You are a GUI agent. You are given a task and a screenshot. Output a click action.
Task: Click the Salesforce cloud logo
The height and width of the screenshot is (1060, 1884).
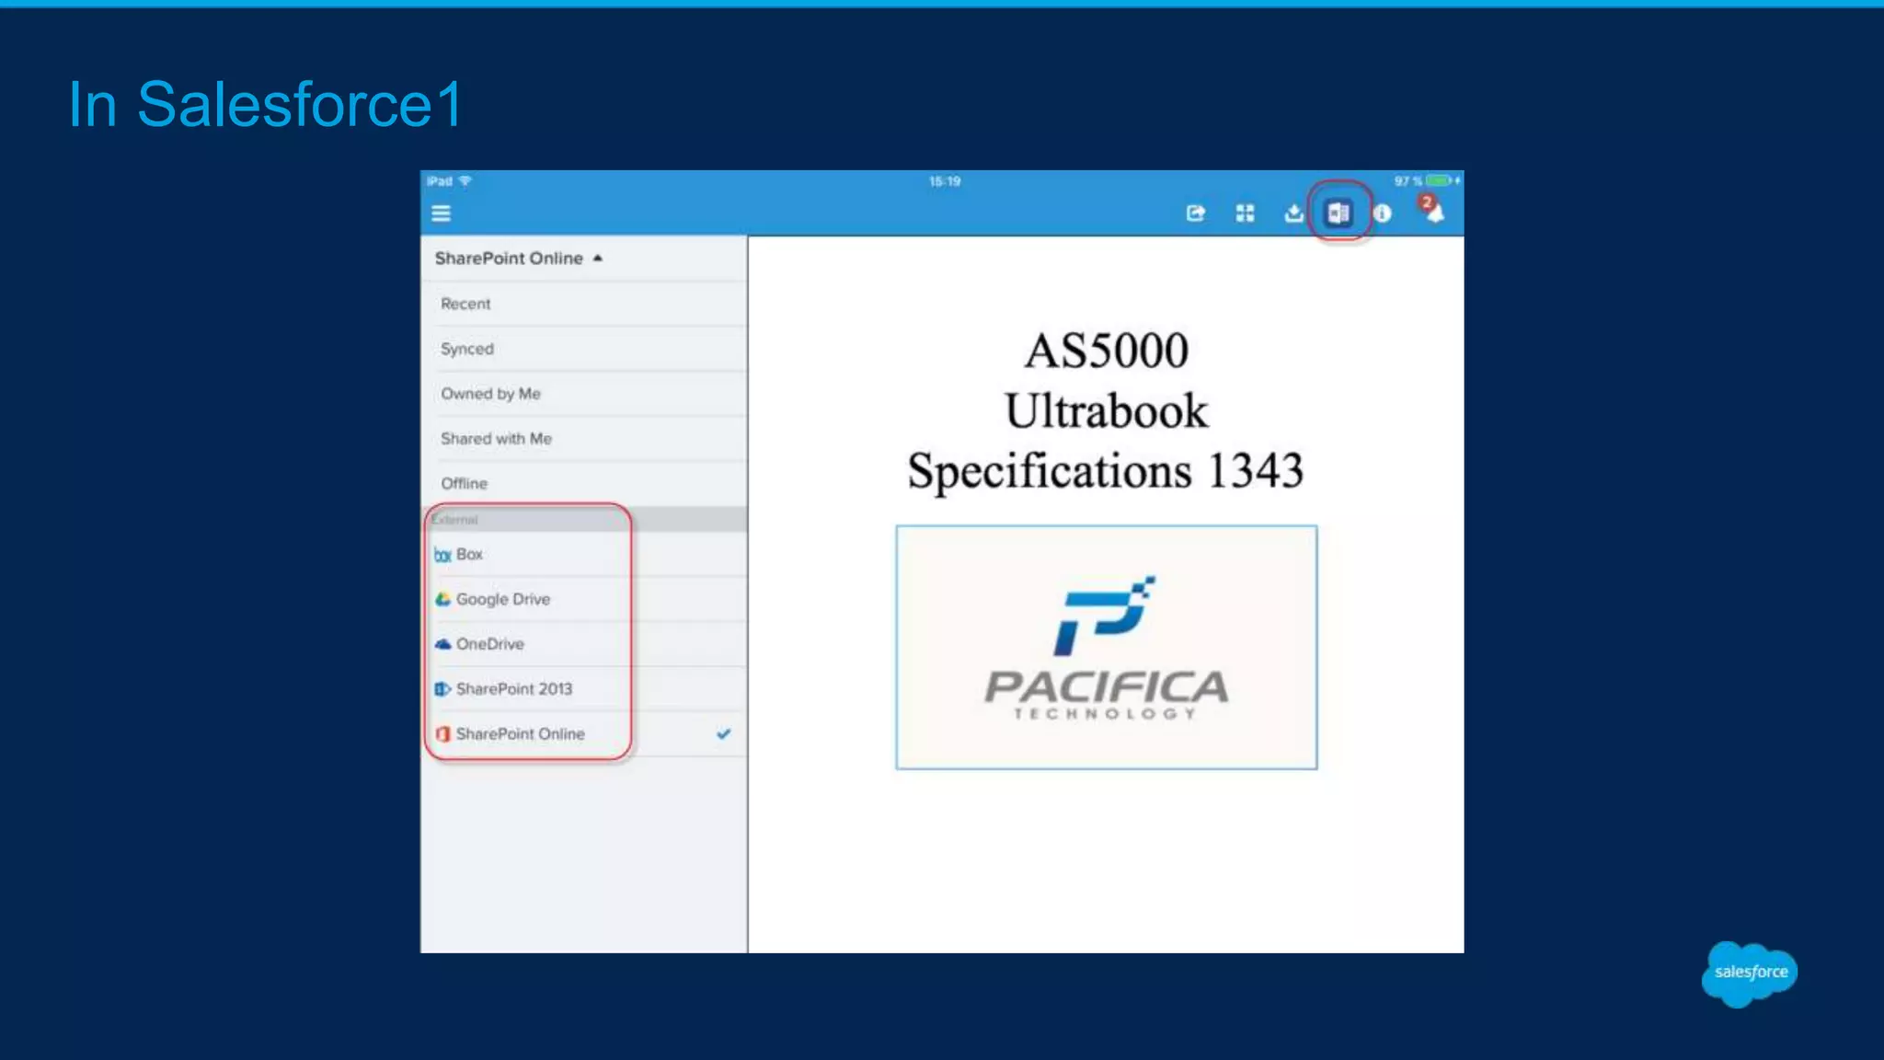[1749, 974]
